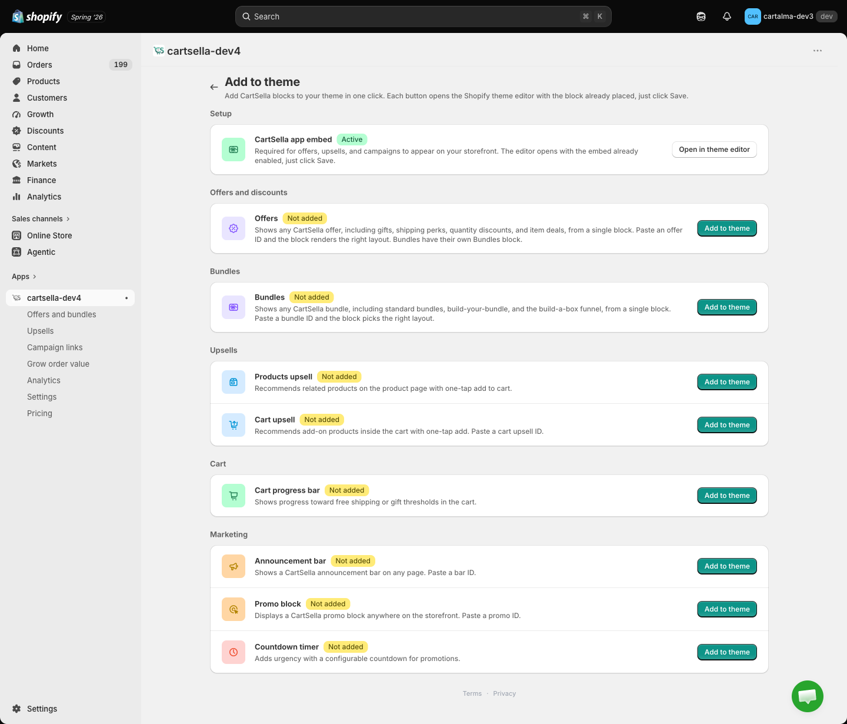
Task: Click the Marketing section heading
Action: (229, 534)
